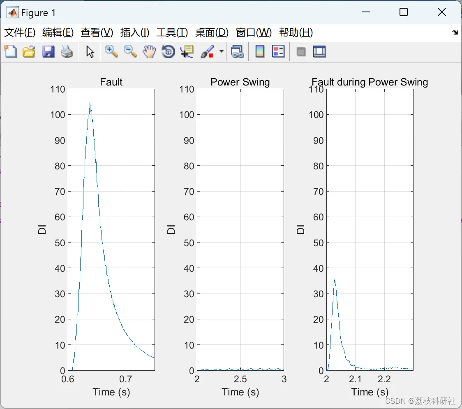
Task: Open the 查看(V) menu
Action: point(97,32)
